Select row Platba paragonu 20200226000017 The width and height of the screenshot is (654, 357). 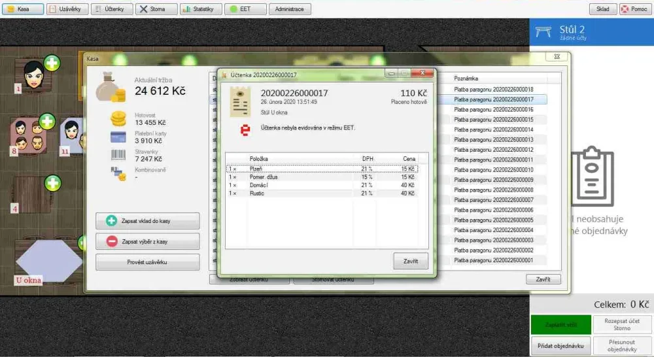(x=493, y=99)
